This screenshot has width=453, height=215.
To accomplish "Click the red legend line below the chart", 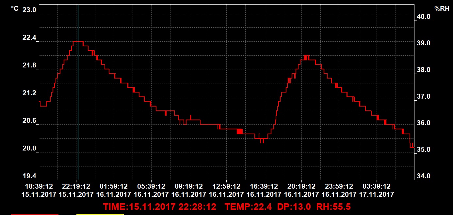I will 35,214.
